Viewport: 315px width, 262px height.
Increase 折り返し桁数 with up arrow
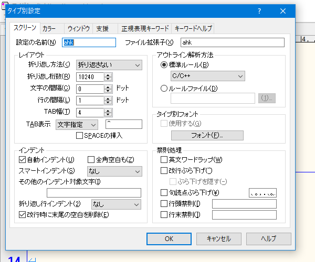(108, 75)
